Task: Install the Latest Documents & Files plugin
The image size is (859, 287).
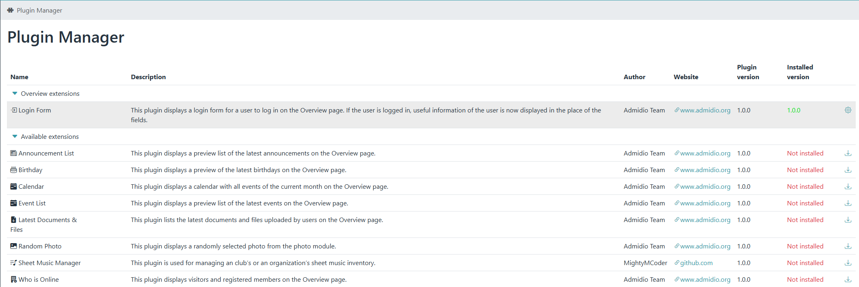Action: point(848,220)
